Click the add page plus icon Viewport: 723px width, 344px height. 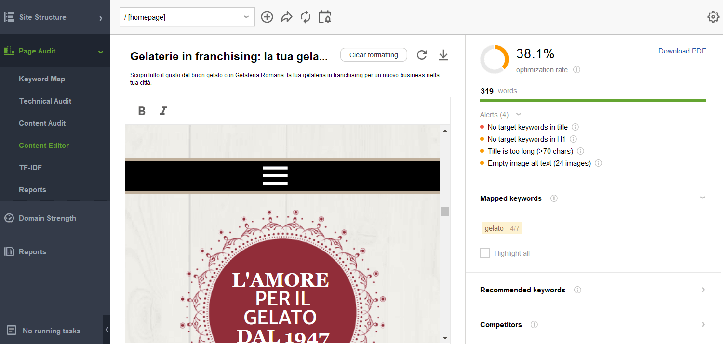pyautogui.click(x=267, y=17)
